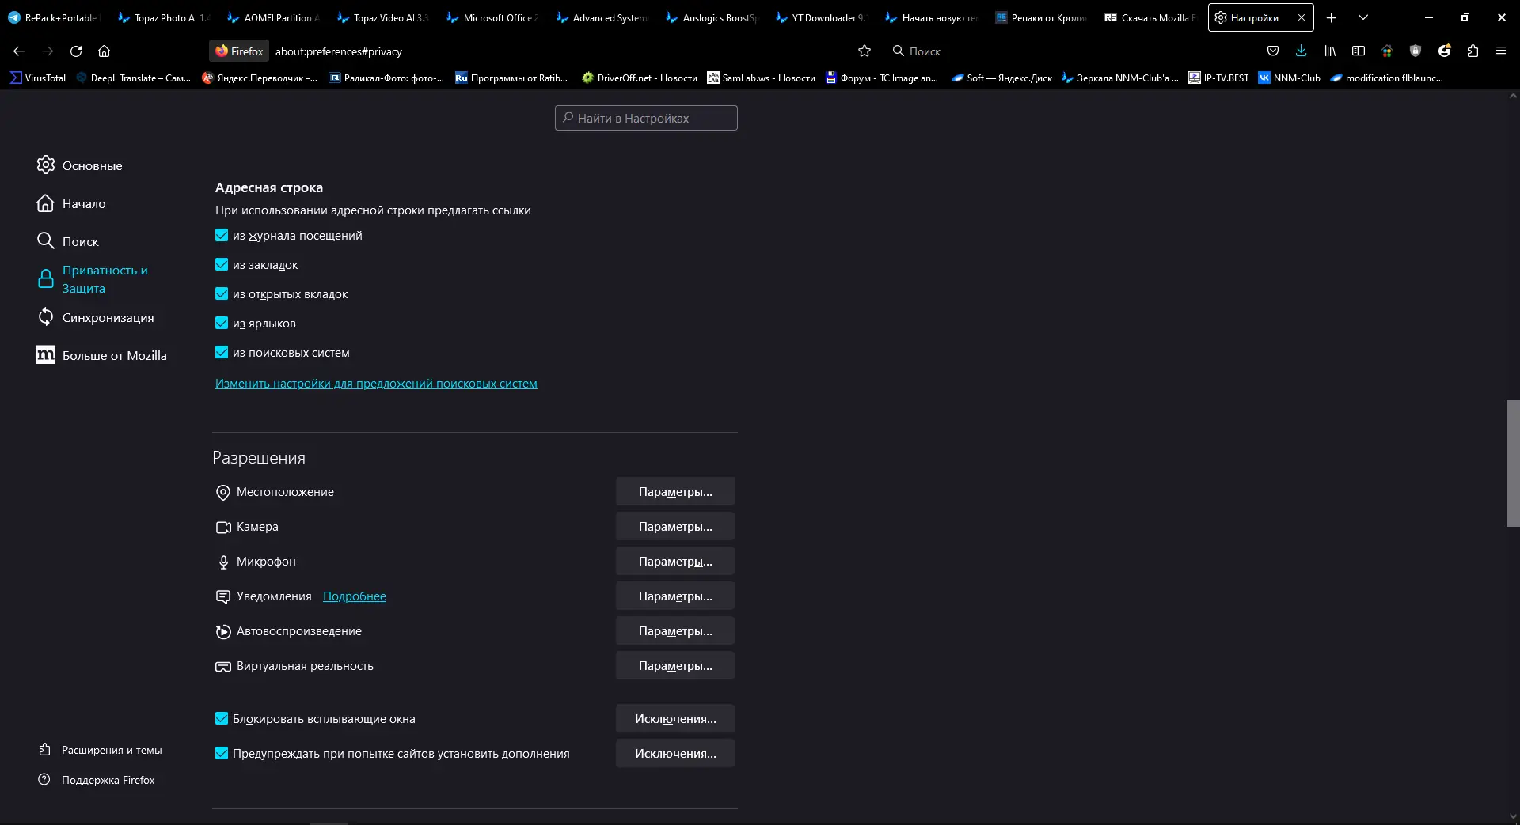The height and width of the screenshot is (825, 1520).
Task: Go to the Home page icon
Action: tap(104, 51)
